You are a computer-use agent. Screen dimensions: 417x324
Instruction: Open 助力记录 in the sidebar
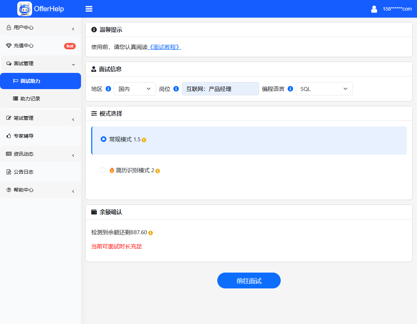coord(30,99)
